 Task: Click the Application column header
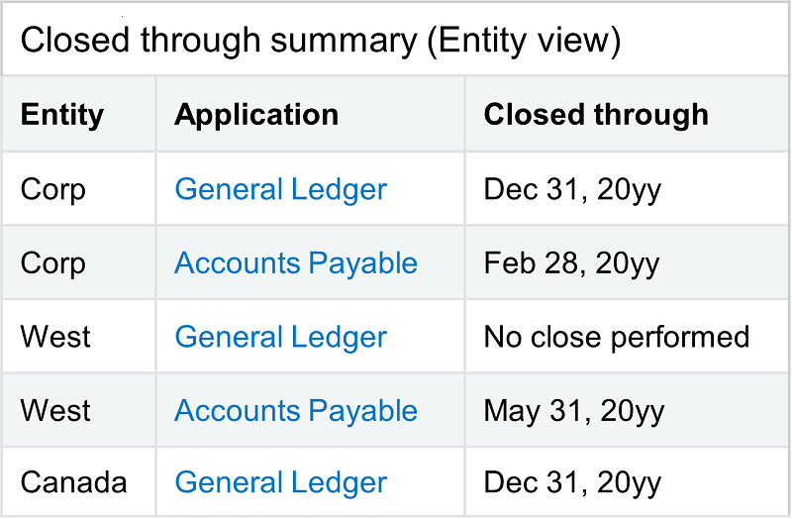coord(256,115)
